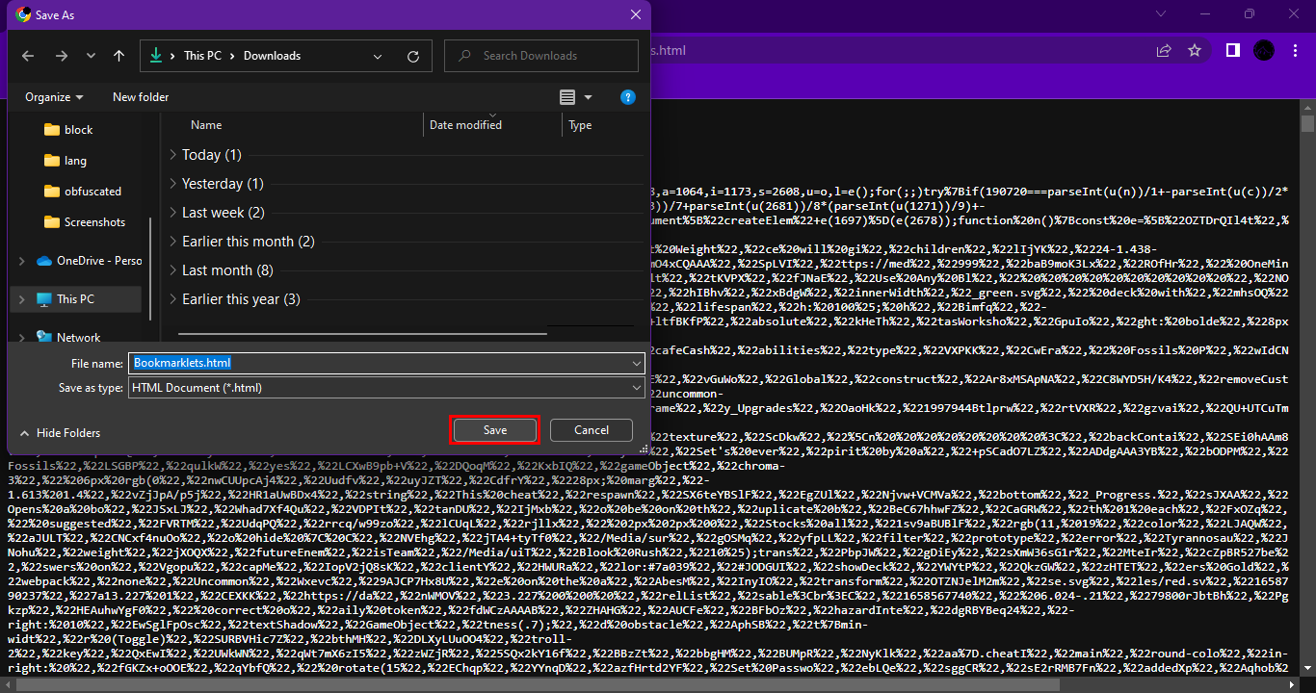Share this page icon in Chrome
This screenshot has height=693, width=1316.
(1164, 50)
